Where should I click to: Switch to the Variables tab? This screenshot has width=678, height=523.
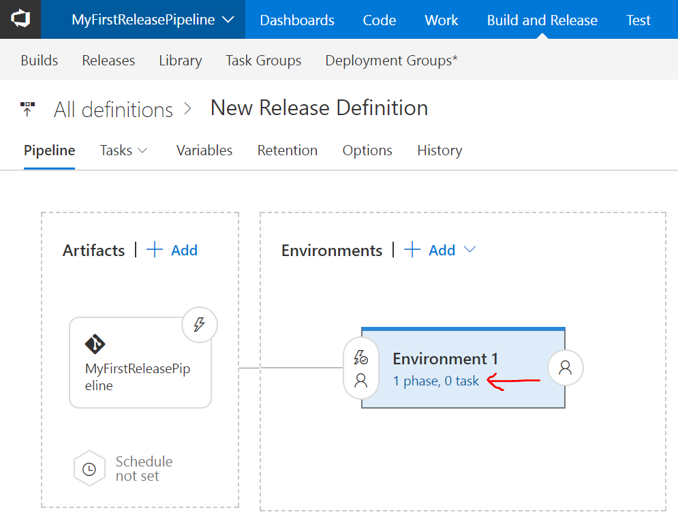(204, 150)
